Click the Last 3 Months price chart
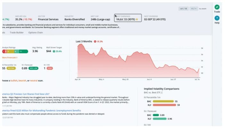225x129 pixels. [x=138, y=61]
